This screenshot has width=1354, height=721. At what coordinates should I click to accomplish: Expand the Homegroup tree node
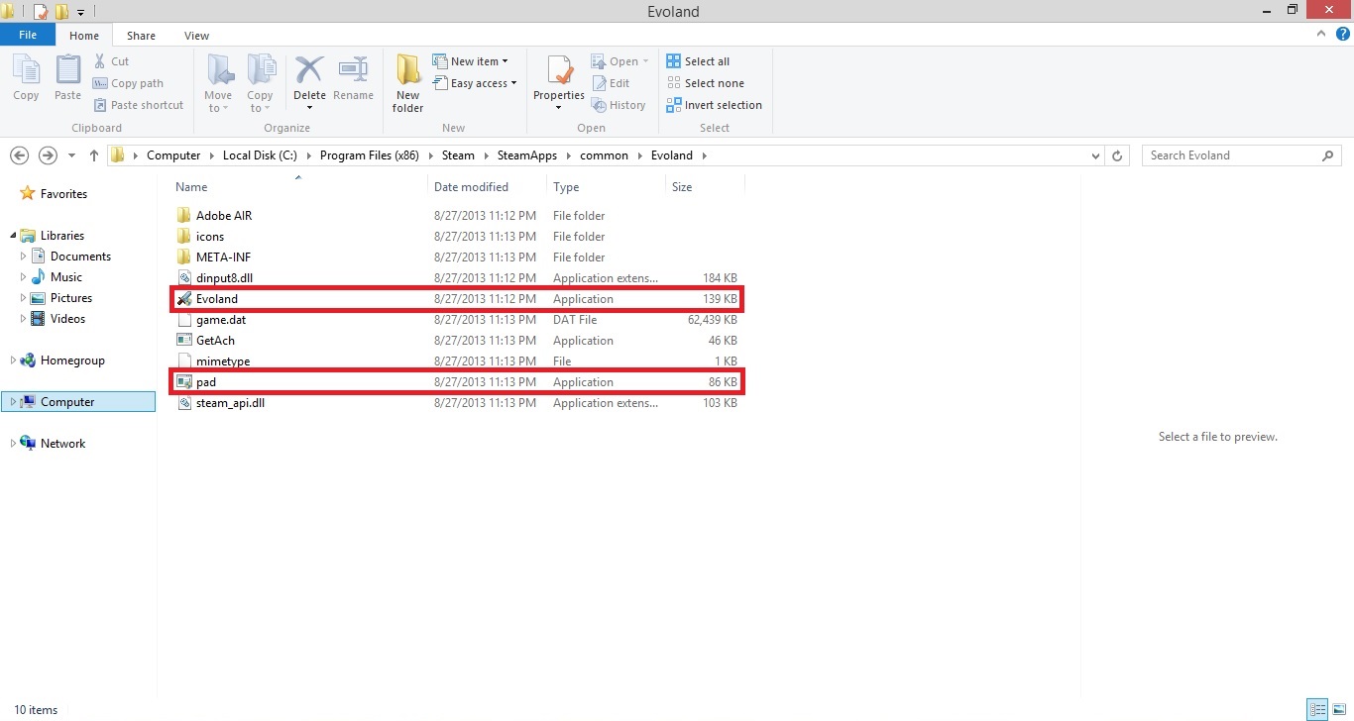pyautogui.click(x=13, y=360)
